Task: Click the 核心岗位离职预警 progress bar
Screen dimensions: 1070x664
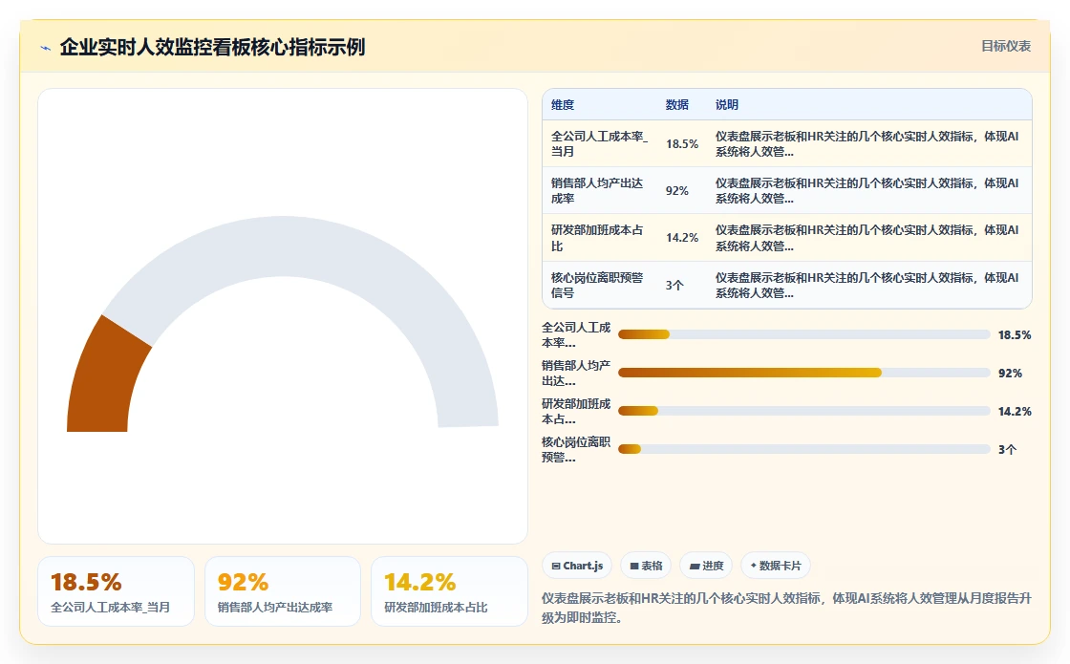Action: (803, 449)
